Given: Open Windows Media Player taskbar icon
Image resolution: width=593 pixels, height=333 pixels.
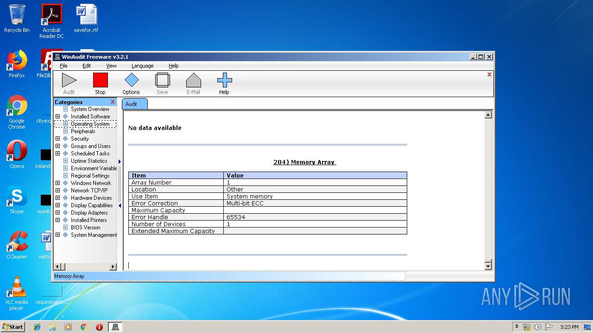Looking at the screenshot, I should click(x=68, y=327).
